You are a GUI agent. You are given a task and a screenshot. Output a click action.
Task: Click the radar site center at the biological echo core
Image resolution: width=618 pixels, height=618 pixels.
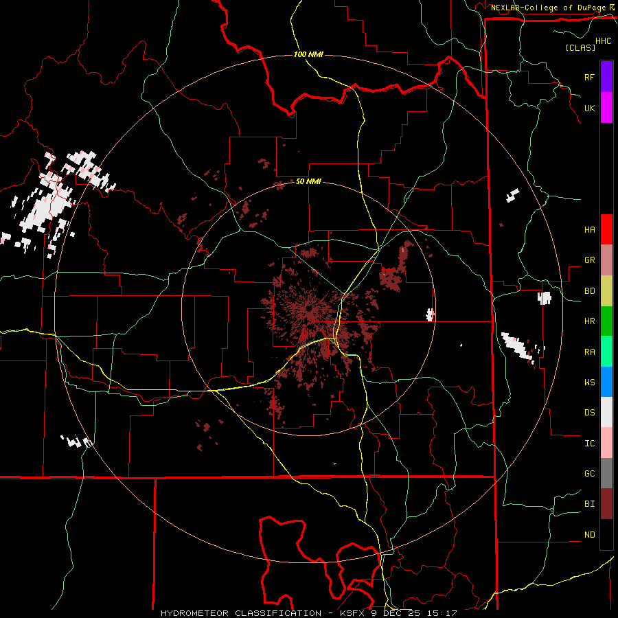point(308,308)
